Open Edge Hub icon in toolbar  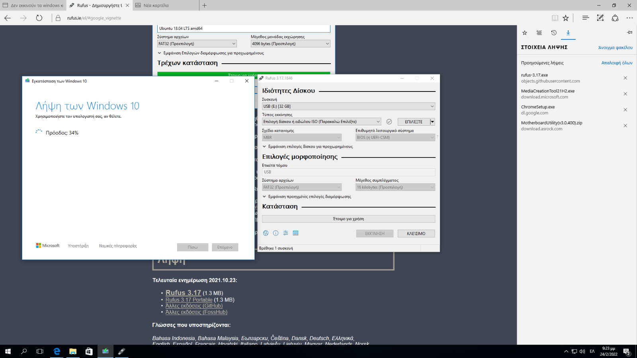click(x=586, y=18)
